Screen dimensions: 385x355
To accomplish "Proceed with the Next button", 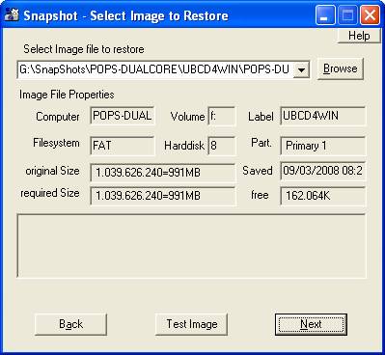I will [311, 324].
